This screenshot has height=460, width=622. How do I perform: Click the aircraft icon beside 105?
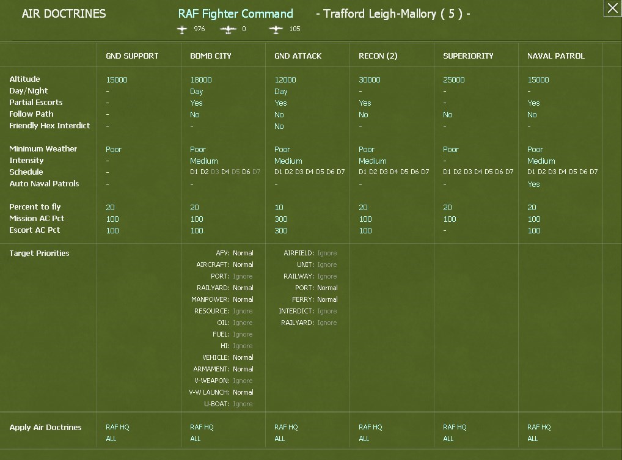point(276,30)
